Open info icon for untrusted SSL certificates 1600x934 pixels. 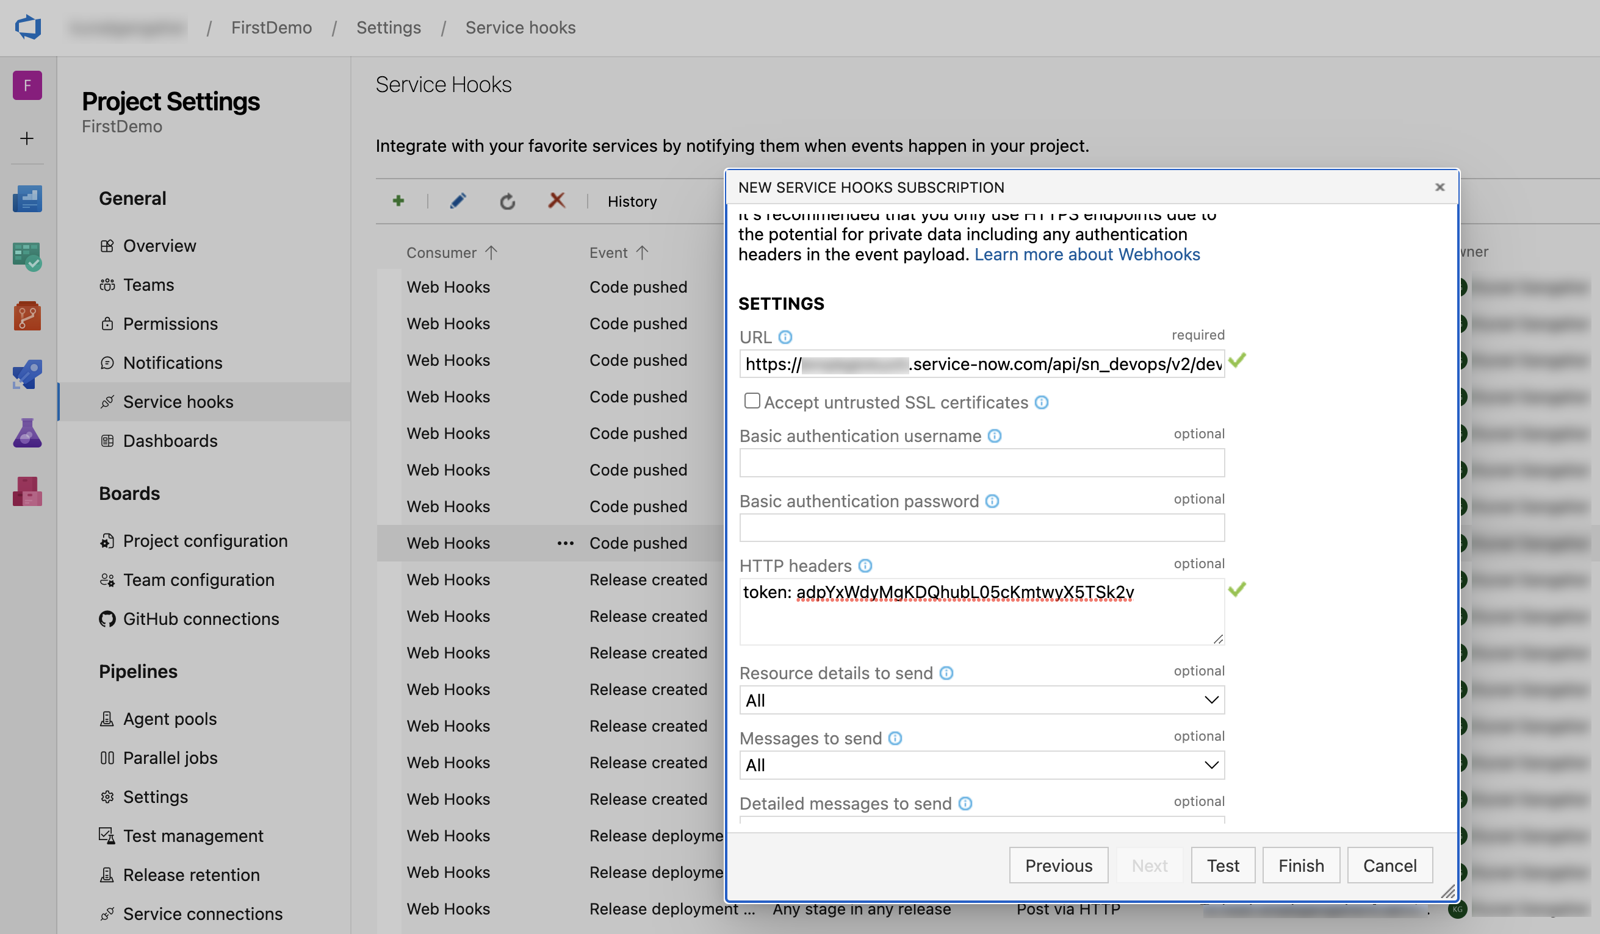(1041, 402)
